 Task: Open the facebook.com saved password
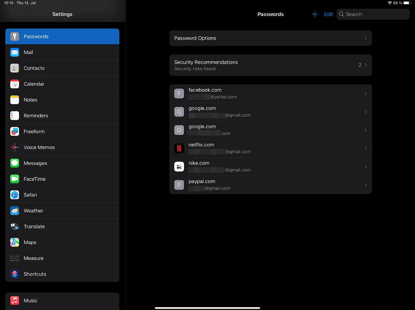tap(271, 94)
